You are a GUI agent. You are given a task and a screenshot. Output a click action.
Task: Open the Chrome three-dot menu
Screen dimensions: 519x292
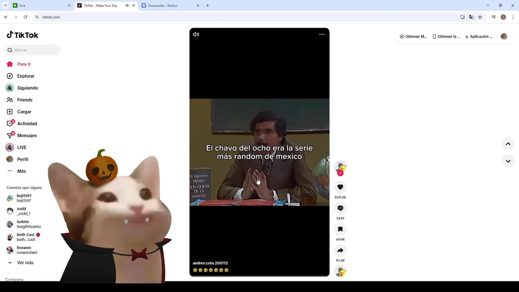(513, 17)
